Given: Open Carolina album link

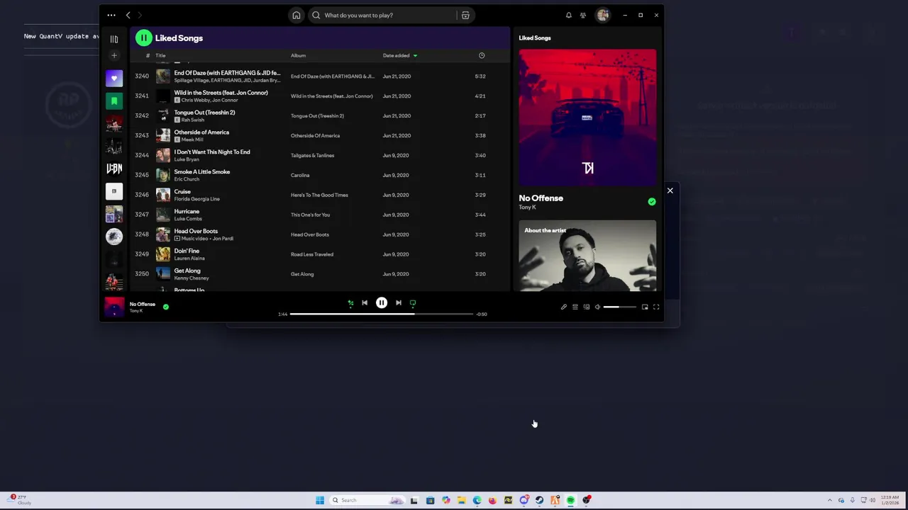Looking at the screenshot, I should pyautogui.click(x=300, y=175).
